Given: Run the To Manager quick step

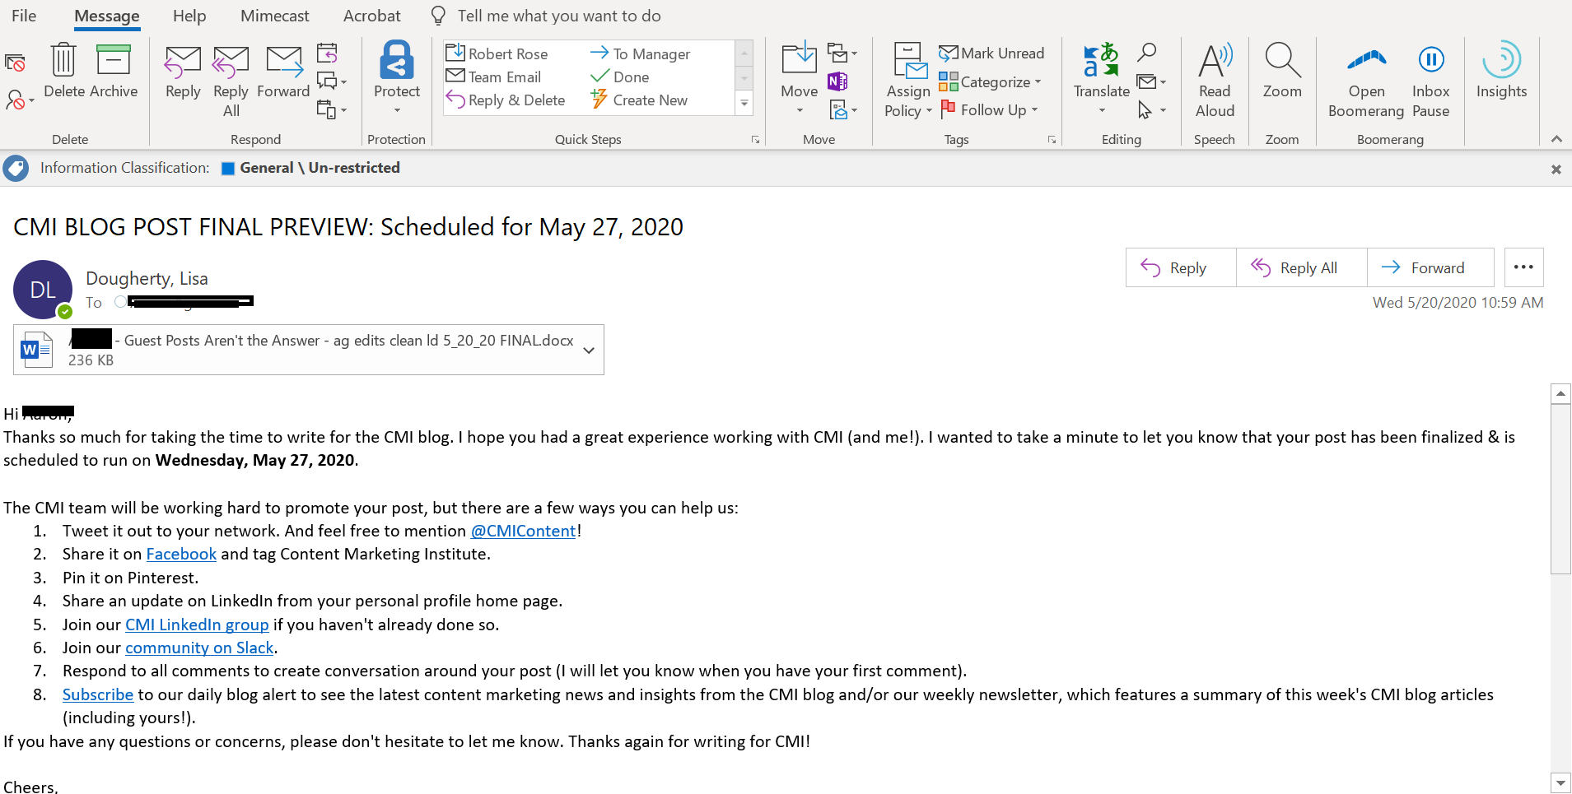Looking at the screenshot, I should click(641, 53).
